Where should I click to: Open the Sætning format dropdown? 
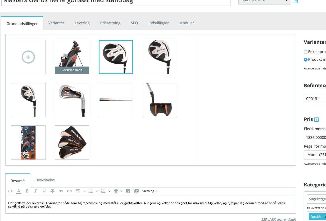[x=150, y=191]
